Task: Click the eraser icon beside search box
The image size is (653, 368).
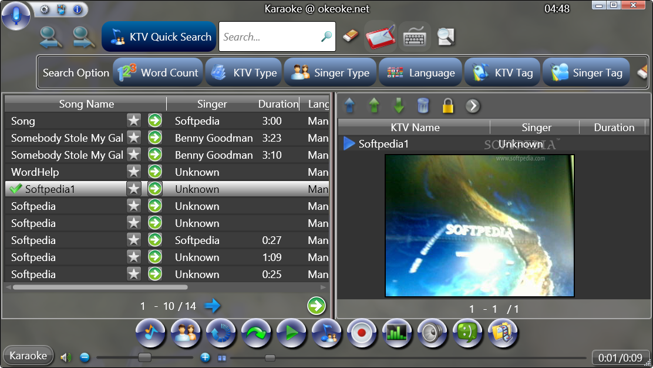Action: [350, 36]
